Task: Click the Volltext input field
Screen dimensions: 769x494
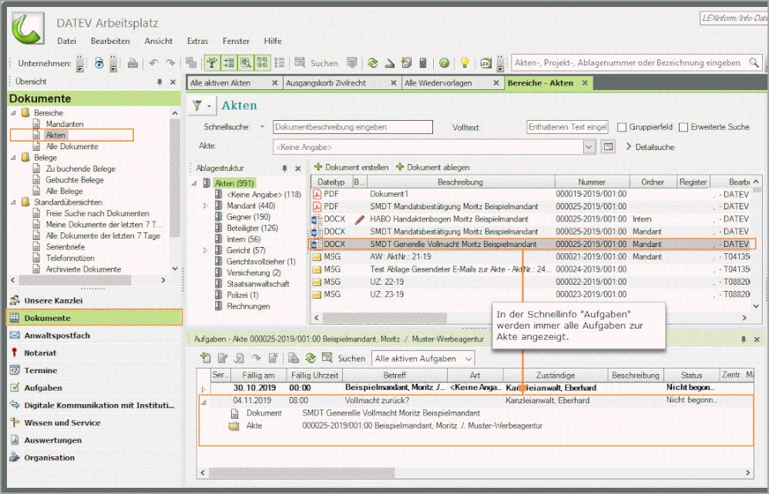Action: pyautogui.click(x=567, y=127)
